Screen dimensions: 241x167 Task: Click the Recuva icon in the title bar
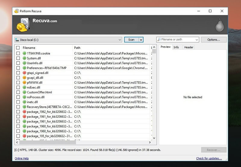17,11
